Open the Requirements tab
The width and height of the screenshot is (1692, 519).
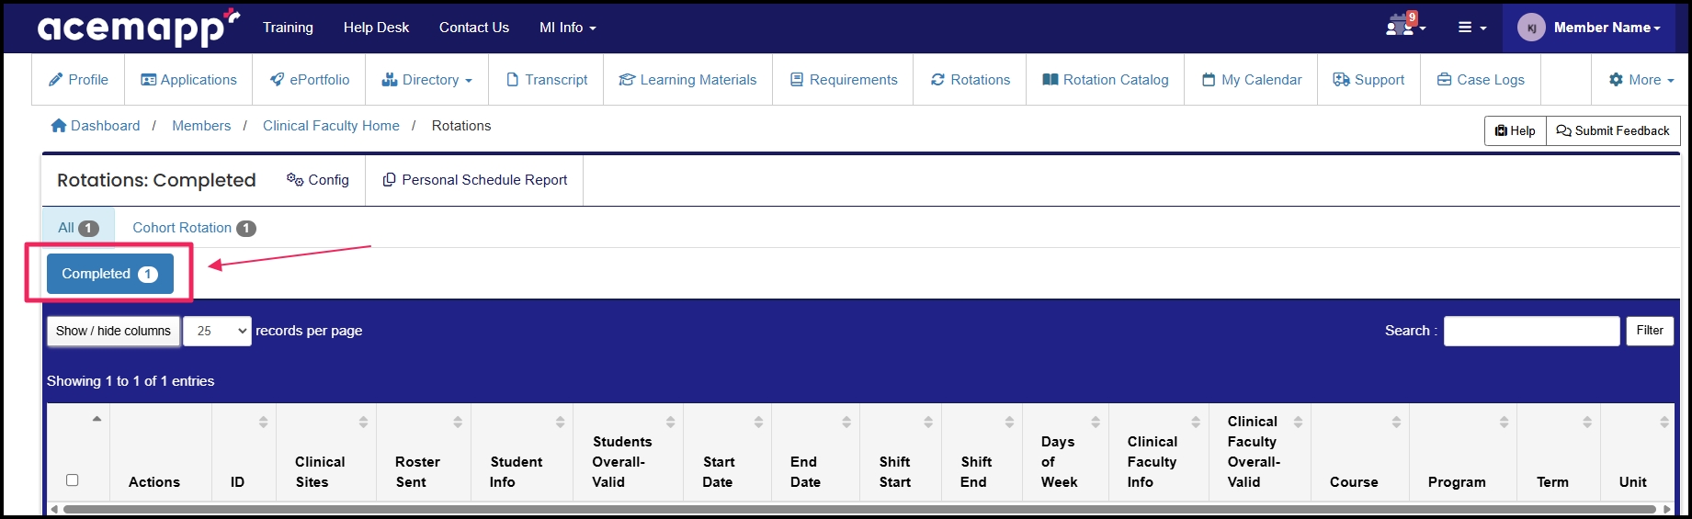(843, 80)
